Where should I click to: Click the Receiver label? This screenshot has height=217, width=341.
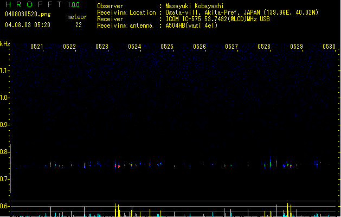(110, 19)
